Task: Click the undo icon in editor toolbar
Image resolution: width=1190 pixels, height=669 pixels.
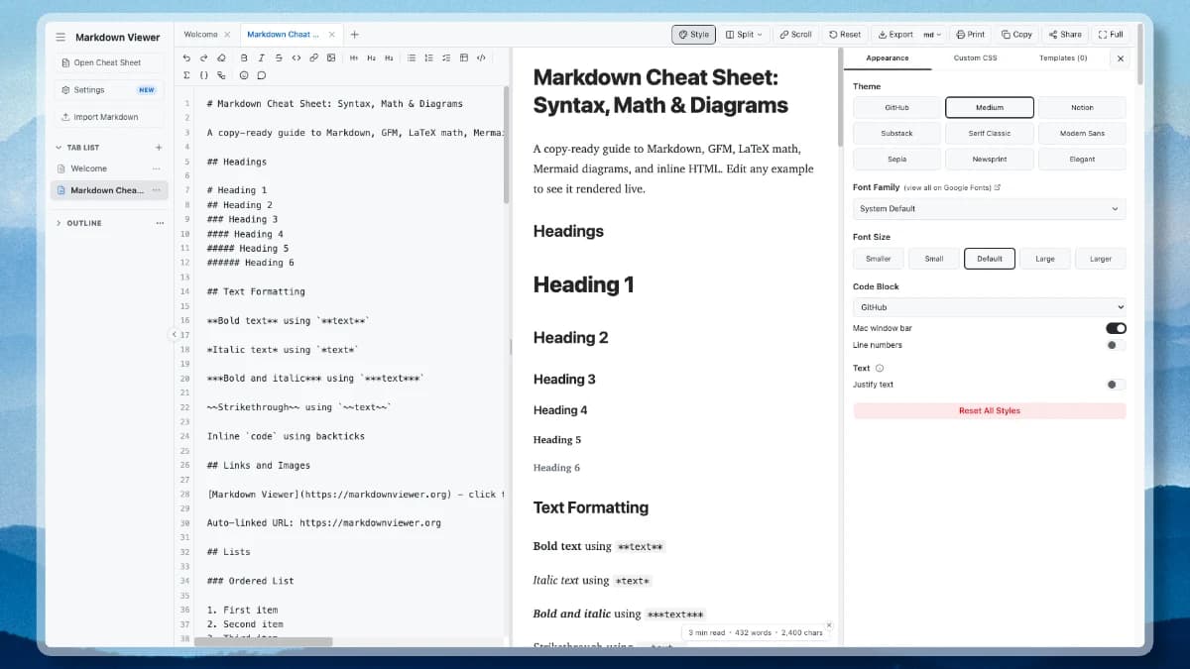Action: [x=186, y=57]
